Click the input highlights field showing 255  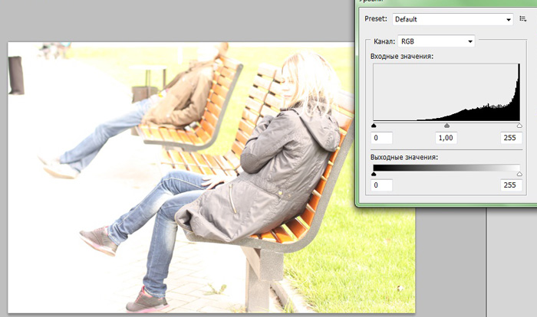pyautogui.click(x=511, y=138)
